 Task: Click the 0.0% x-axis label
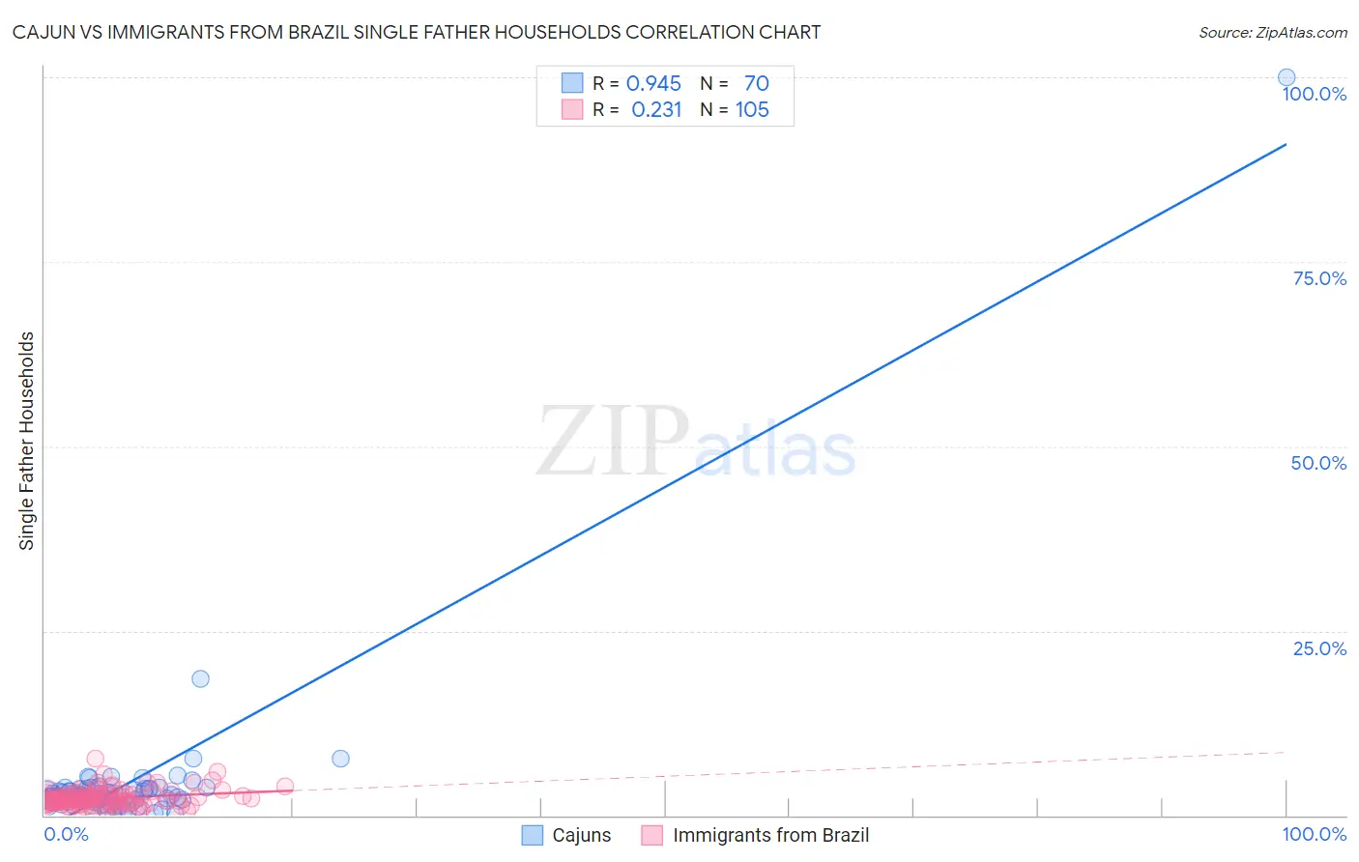tap(67, 834)
